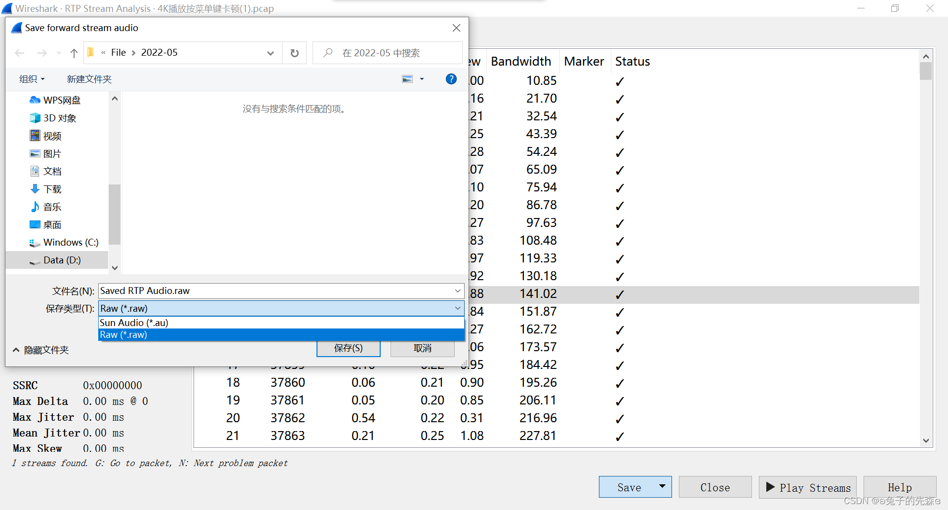Open the 文档 folder in sidebar

tap(52, 171)
